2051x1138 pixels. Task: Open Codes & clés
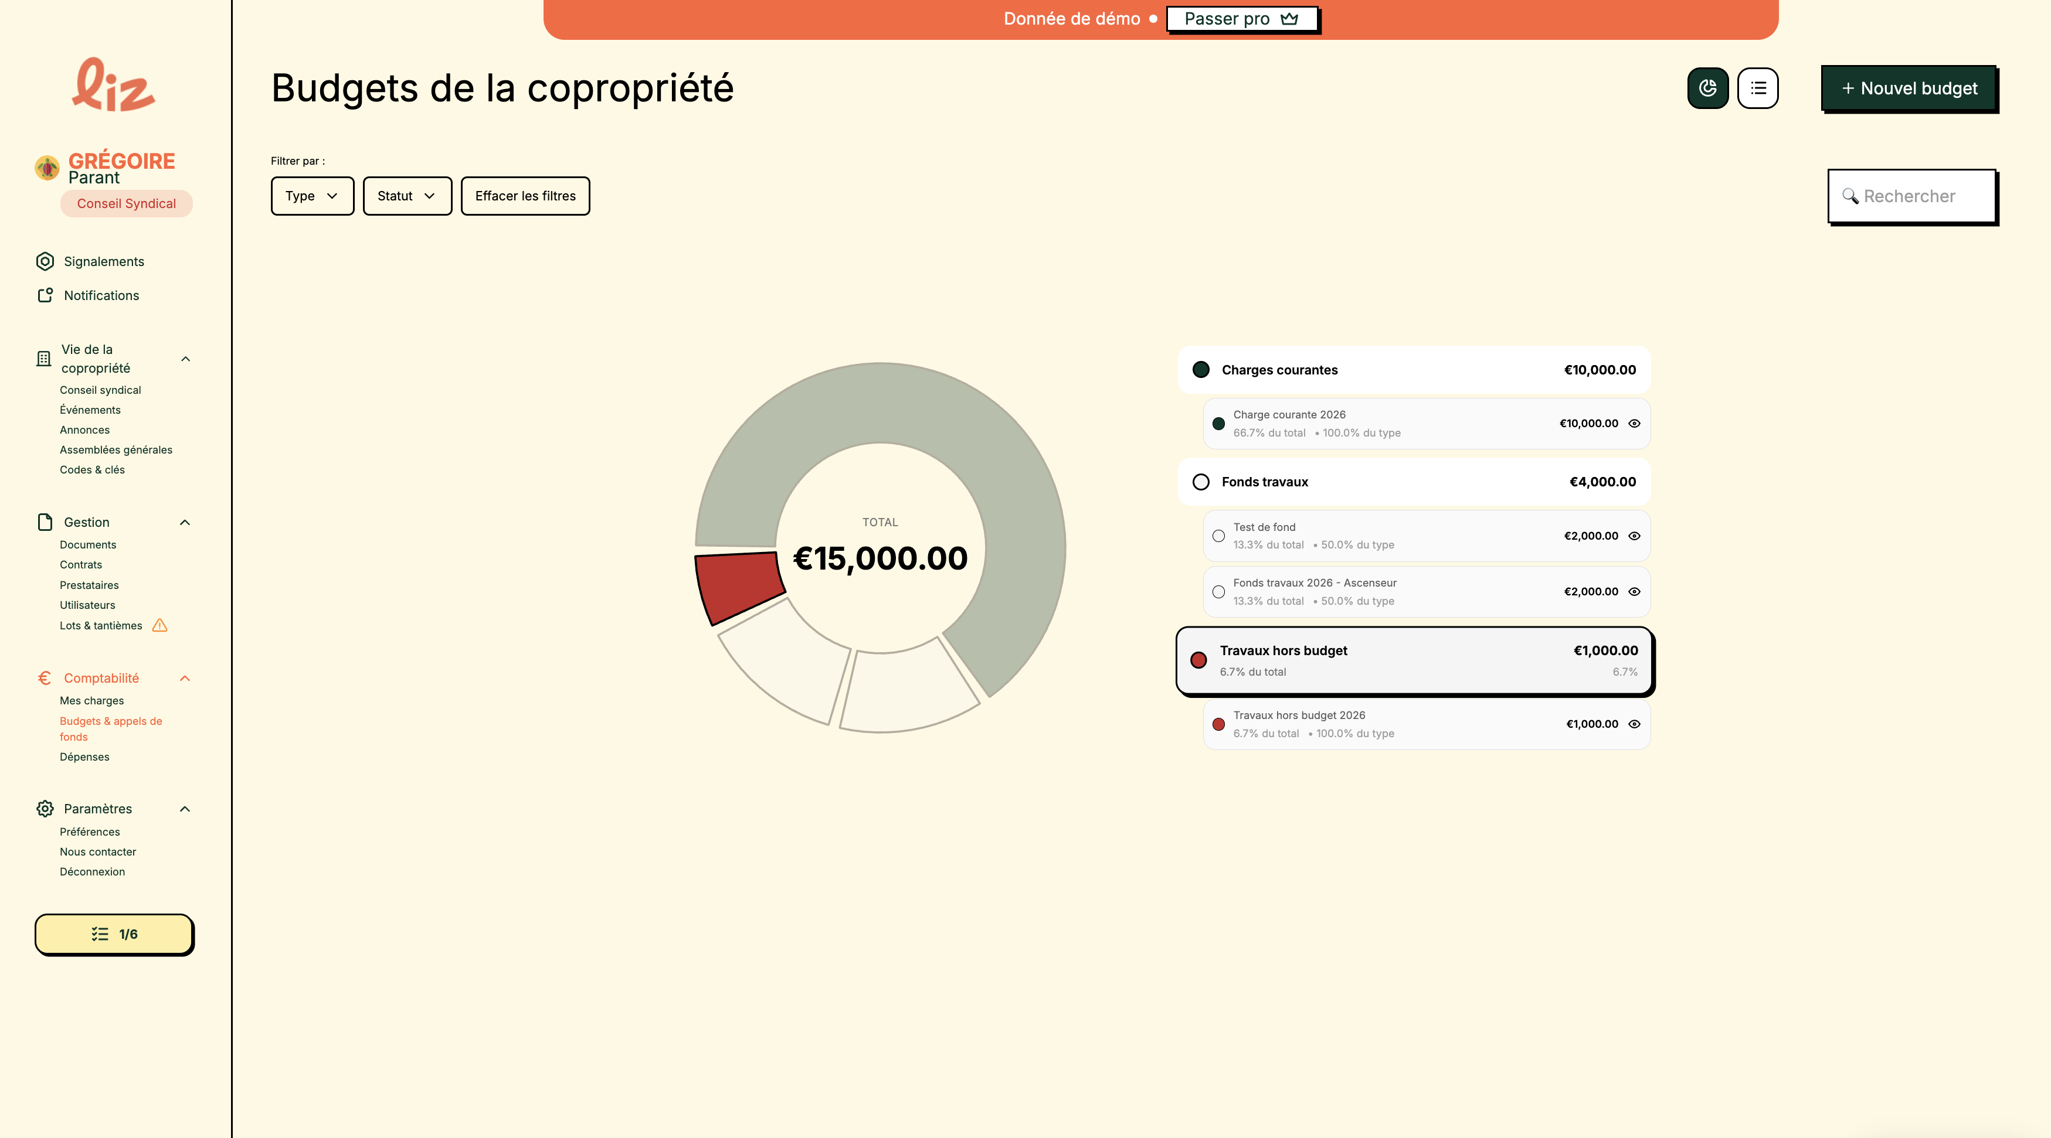(93, 469)
